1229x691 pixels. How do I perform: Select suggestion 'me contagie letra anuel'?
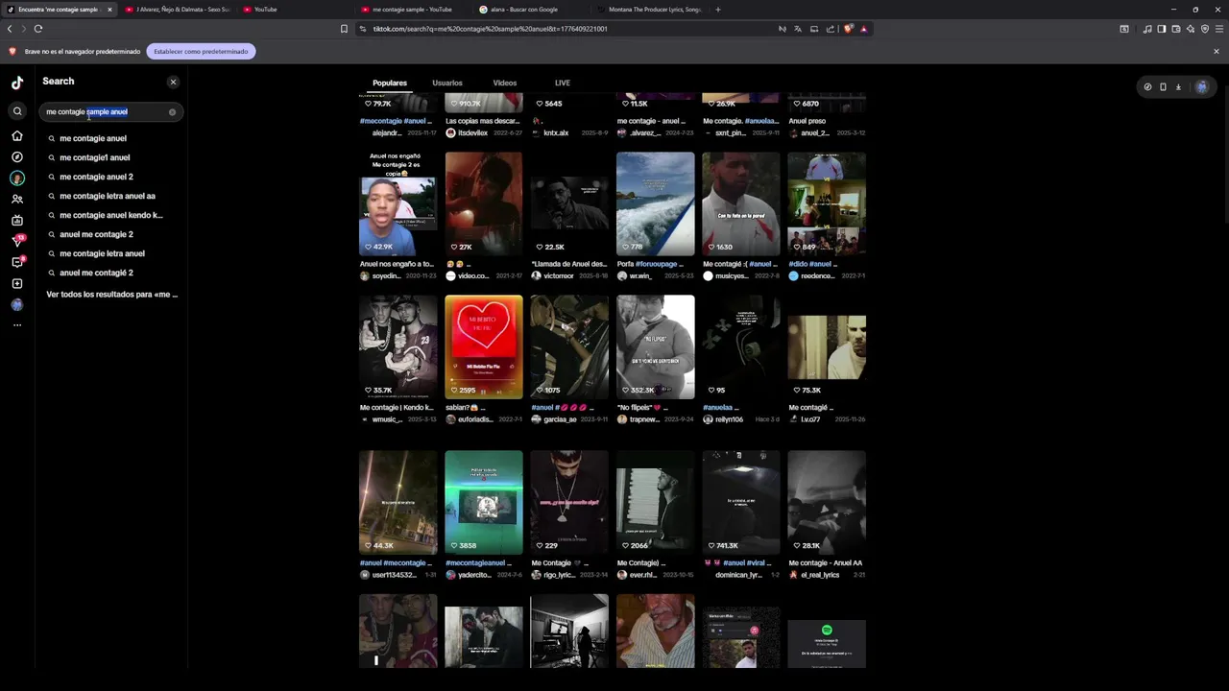[x=103, y=253]
